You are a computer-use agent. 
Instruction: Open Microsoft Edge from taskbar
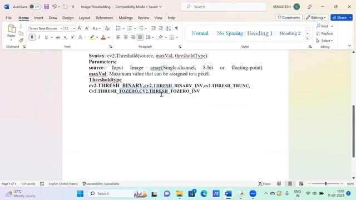point(204,194)
